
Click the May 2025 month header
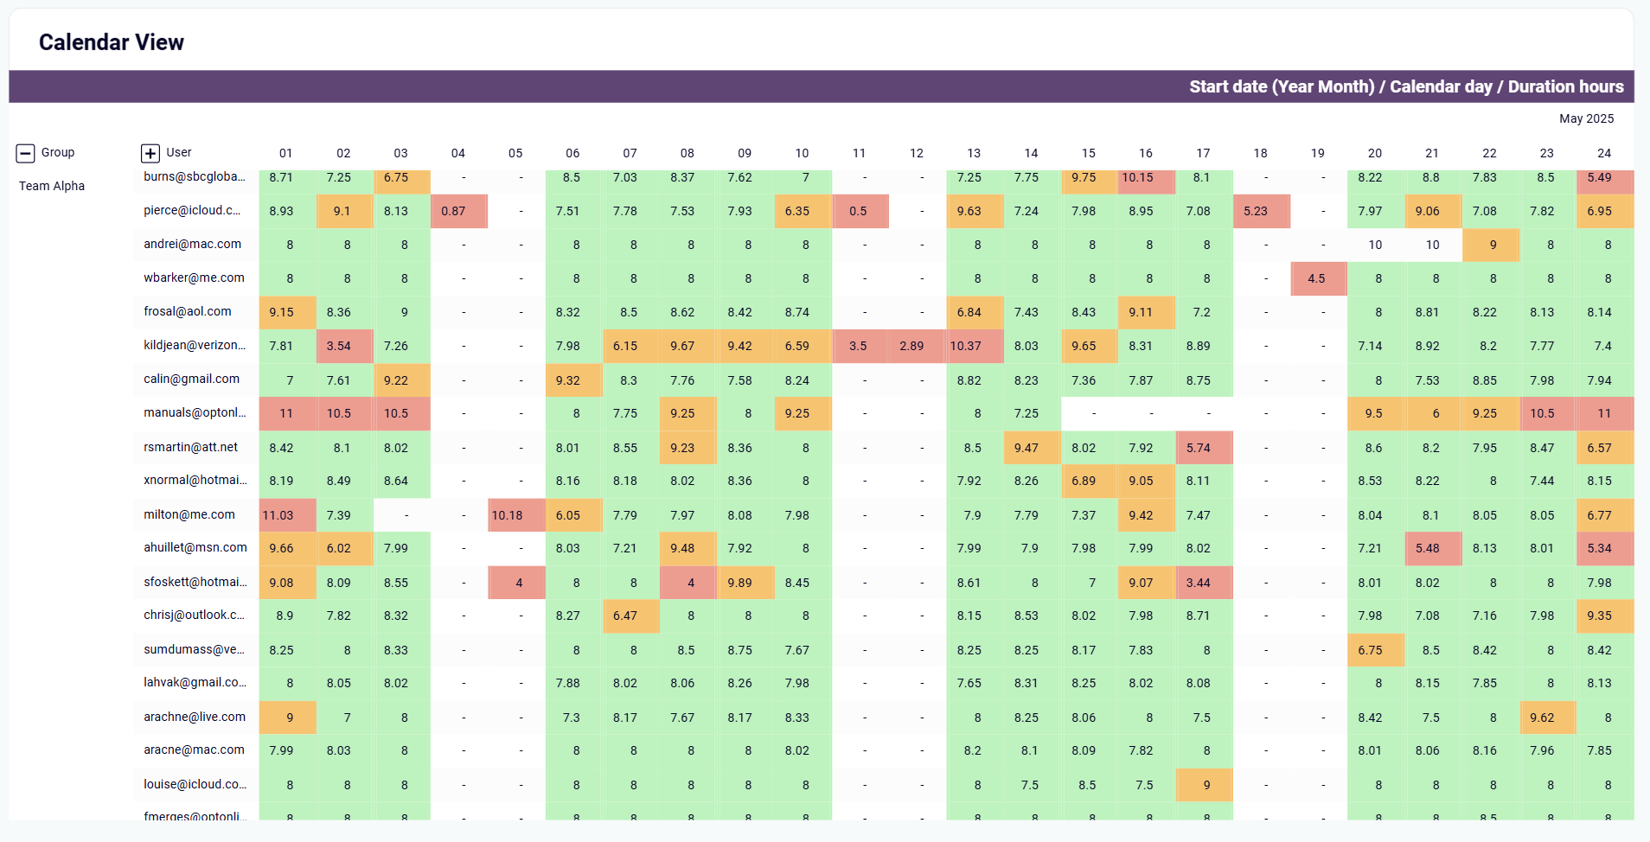[1586, 118]
